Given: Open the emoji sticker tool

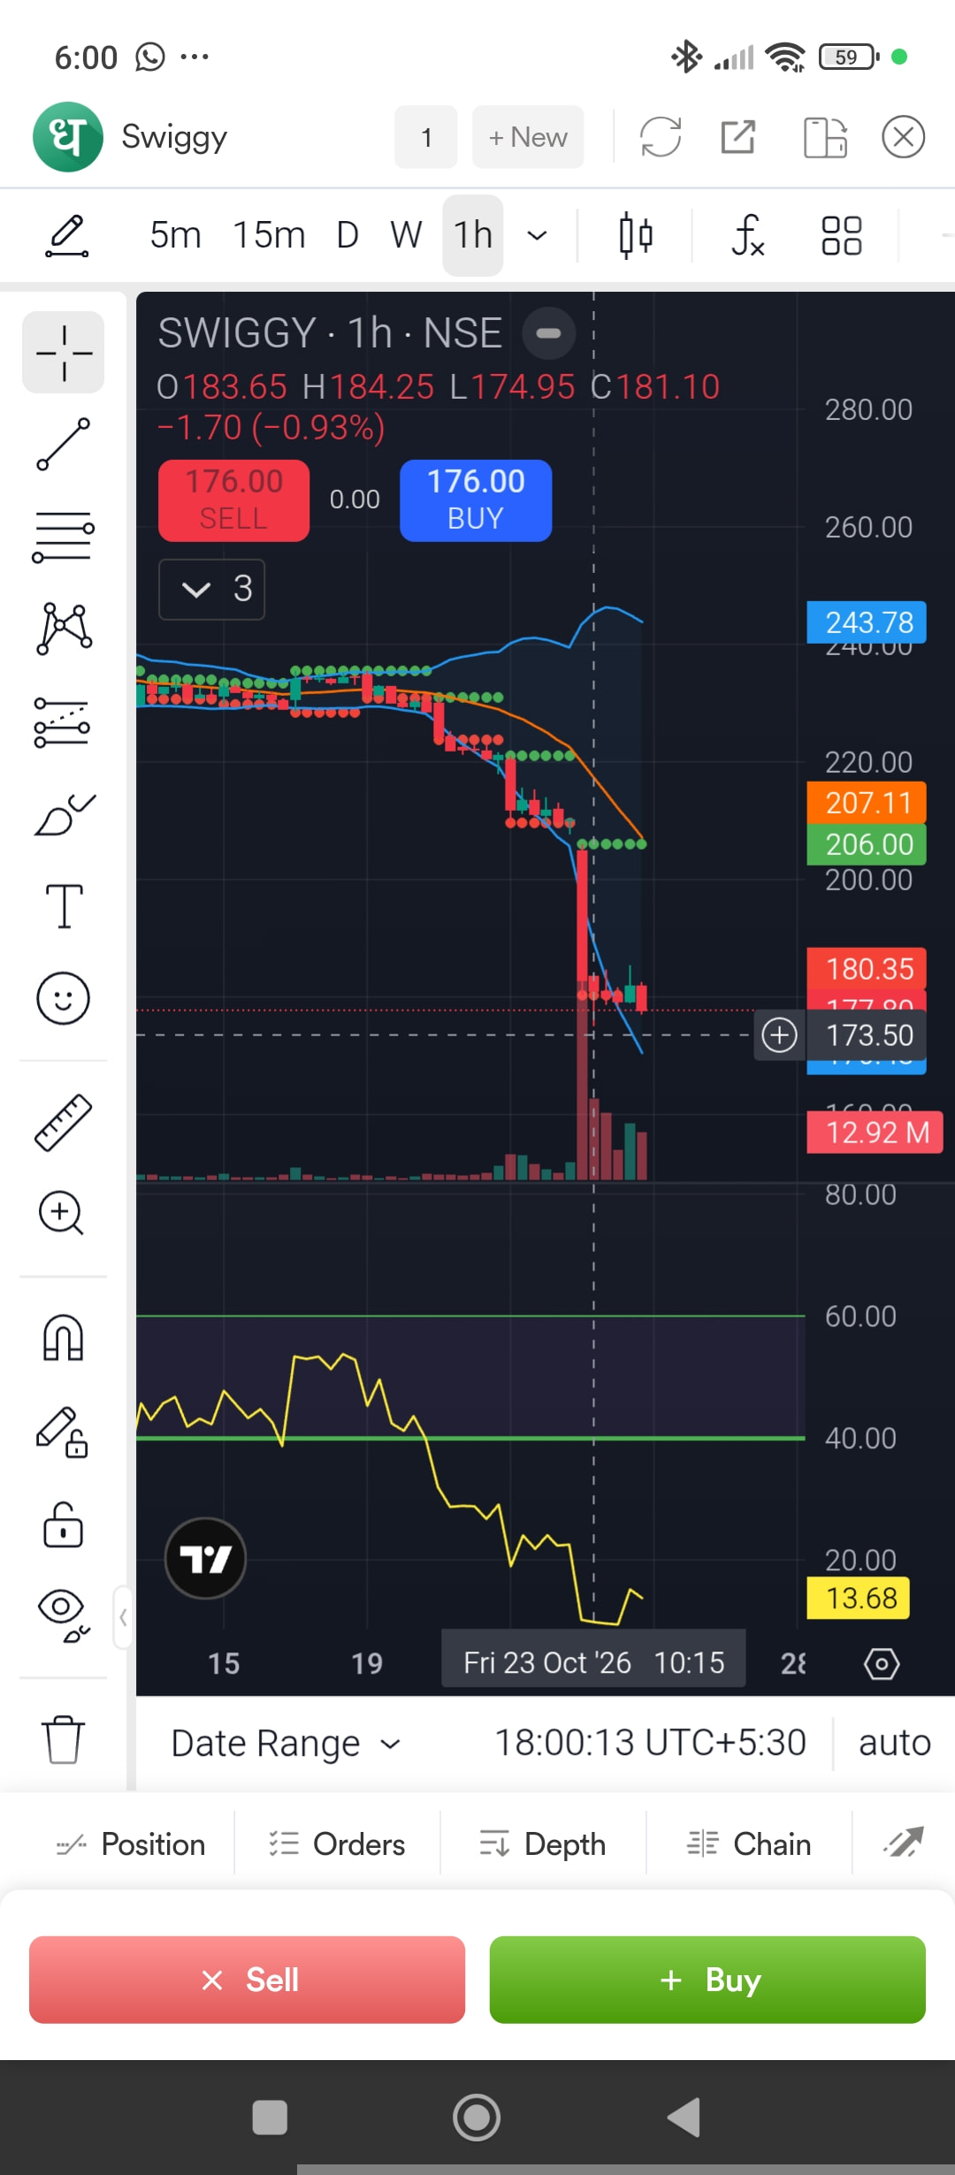Looking at the screenshot, I should 64,999.
